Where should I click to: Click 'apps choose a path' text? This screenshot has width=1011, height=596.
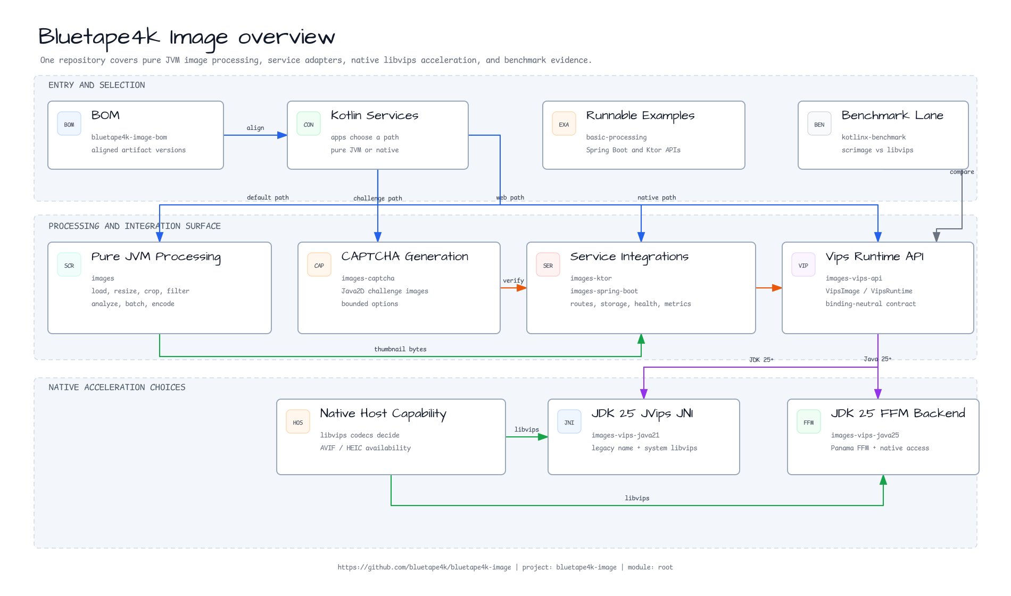(364, 137)
